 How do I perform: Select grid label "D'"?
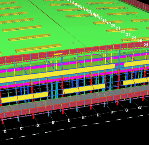[x=54, y=123]
